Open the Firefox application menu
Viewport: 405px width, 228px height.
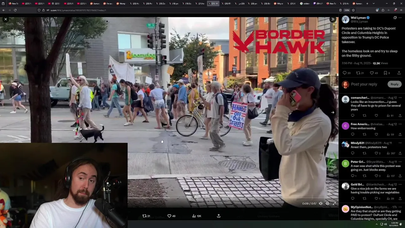401,10
